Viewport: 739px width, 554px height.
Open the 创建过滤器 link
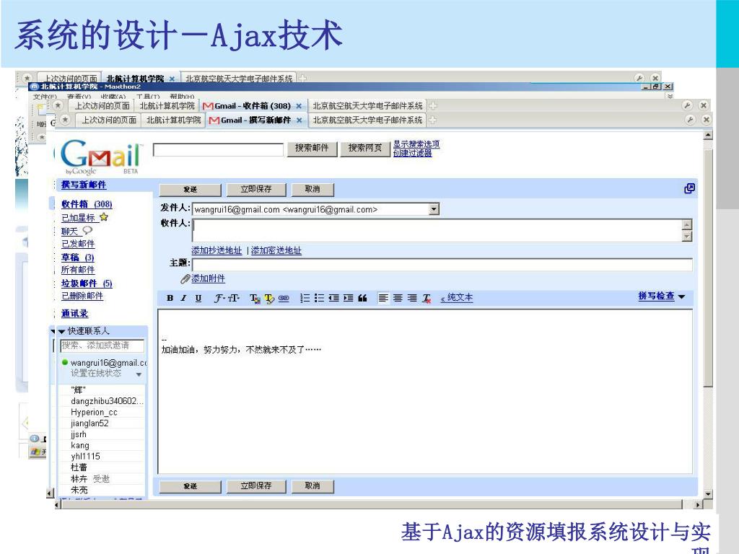[x=412, y=153]
